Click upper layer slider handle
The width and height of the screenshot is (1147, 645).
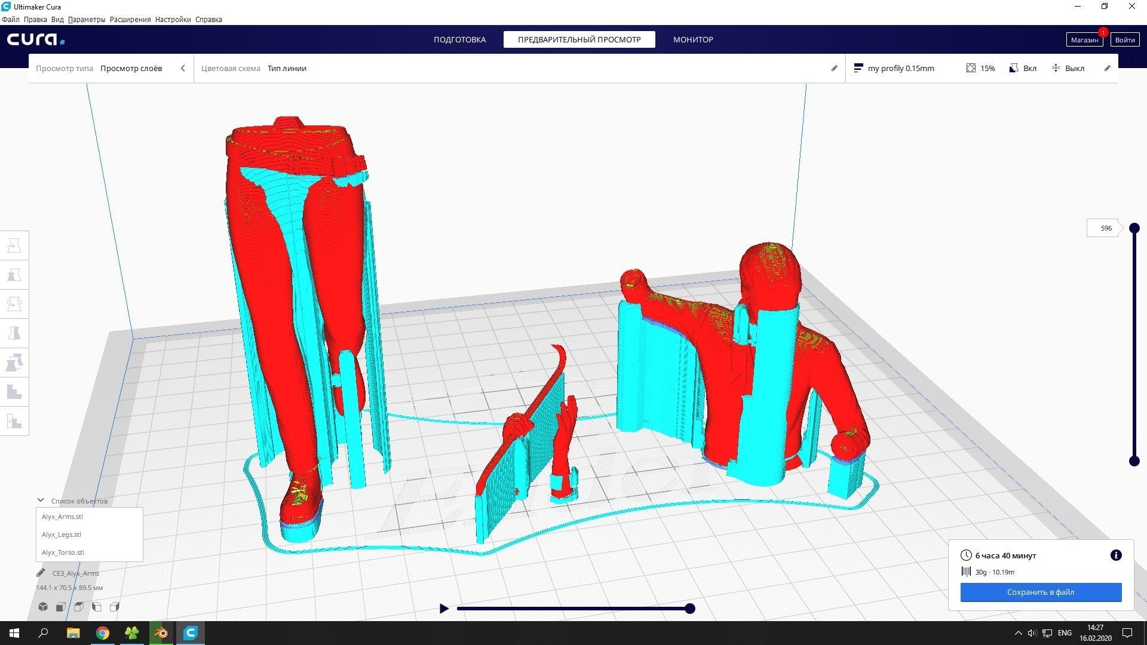(x=1134, y=228)
